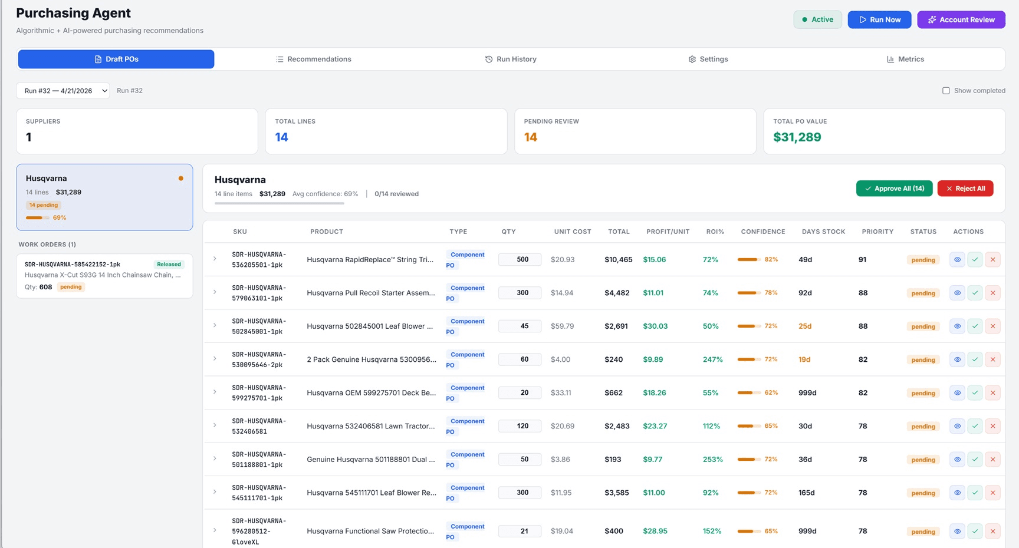
Task: Expand the SDR-HUSQVARNA-501188801-1pk row
Action: [215, 458]
